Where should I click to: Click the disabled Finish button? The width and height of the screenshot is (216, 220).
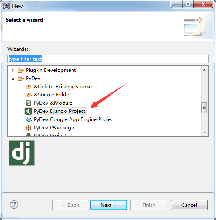(149, 205)
